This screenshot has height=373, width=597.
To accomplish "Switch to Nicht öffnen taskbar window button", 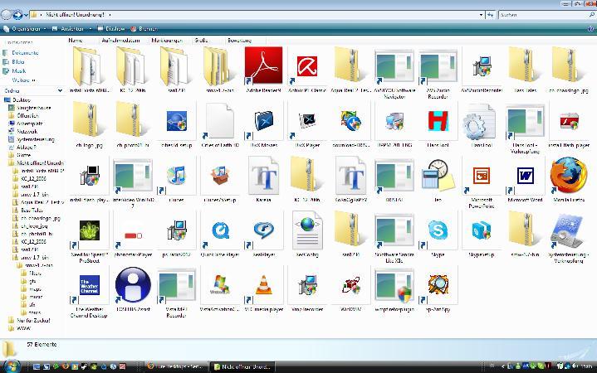I will [242, 367].
